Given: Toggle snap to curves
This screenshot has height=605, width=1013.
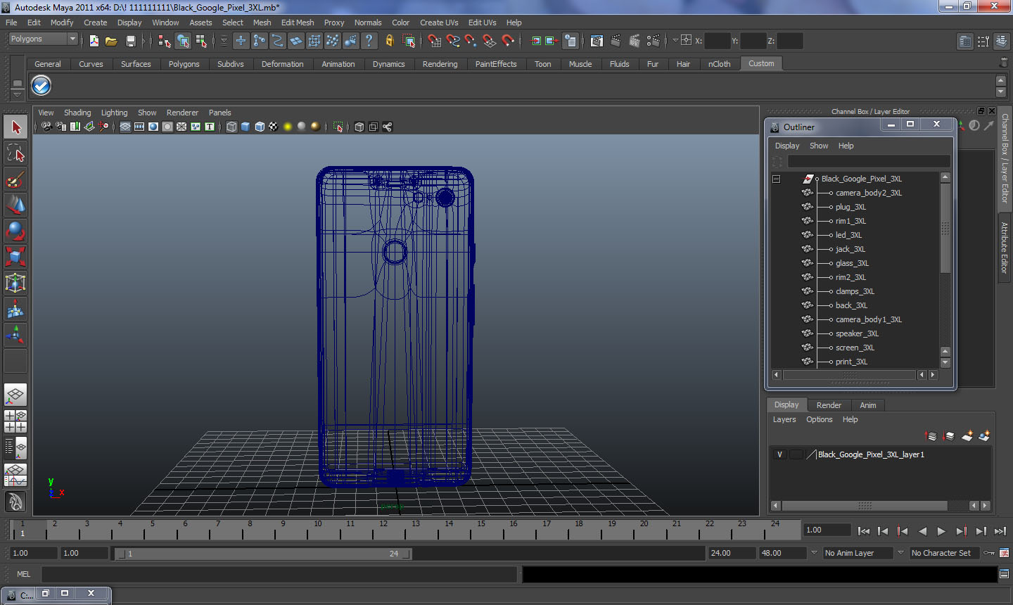Looking at the screenshot, I should [453, 41].
